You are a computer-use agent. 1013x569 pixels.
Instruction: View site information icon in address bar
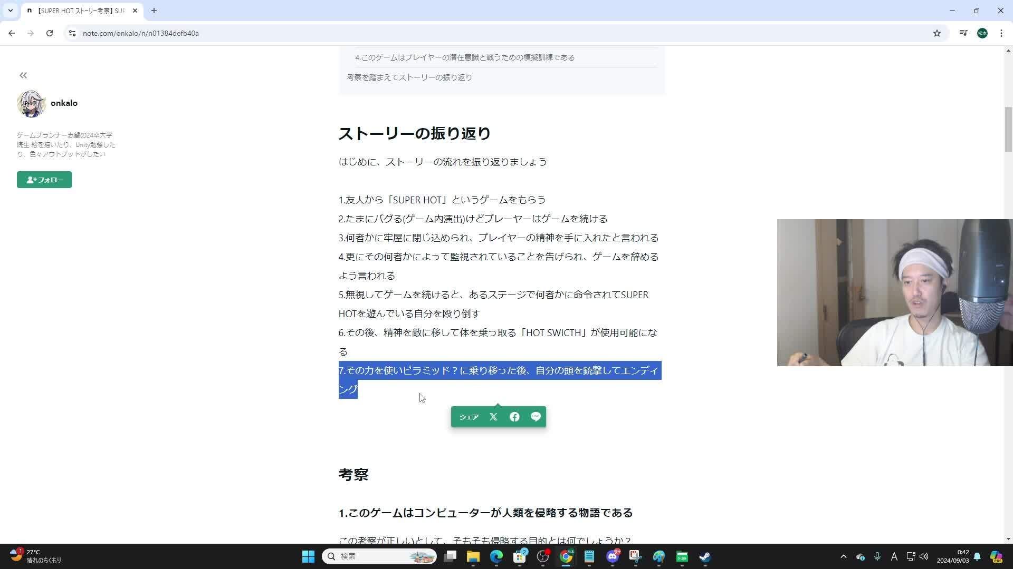[72, 33]
